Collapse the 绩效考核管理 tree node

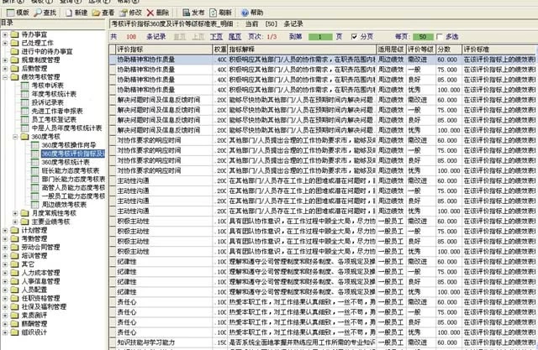(x=4, y=77)
